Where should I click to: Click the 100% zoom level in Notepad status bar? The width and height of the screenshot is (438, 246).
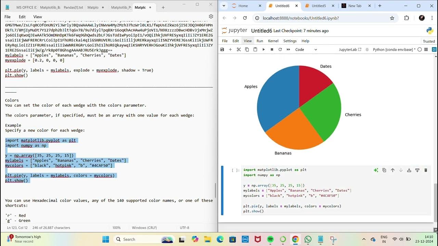coord(117,228)
